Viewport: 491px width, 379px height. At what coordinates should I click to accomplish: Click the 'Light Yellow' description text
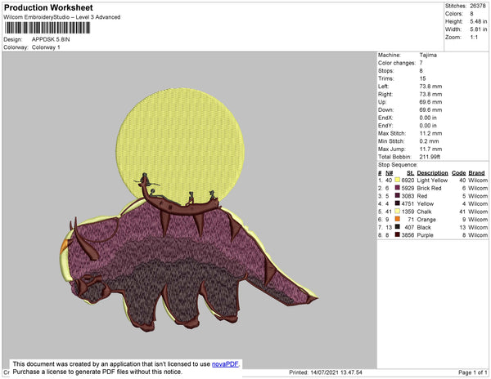(432, 181)
